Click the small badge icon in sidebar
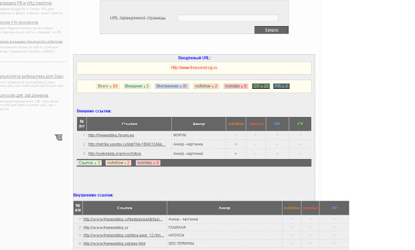The width and height of the screenshot is (415, 250). tap(59, 137)
